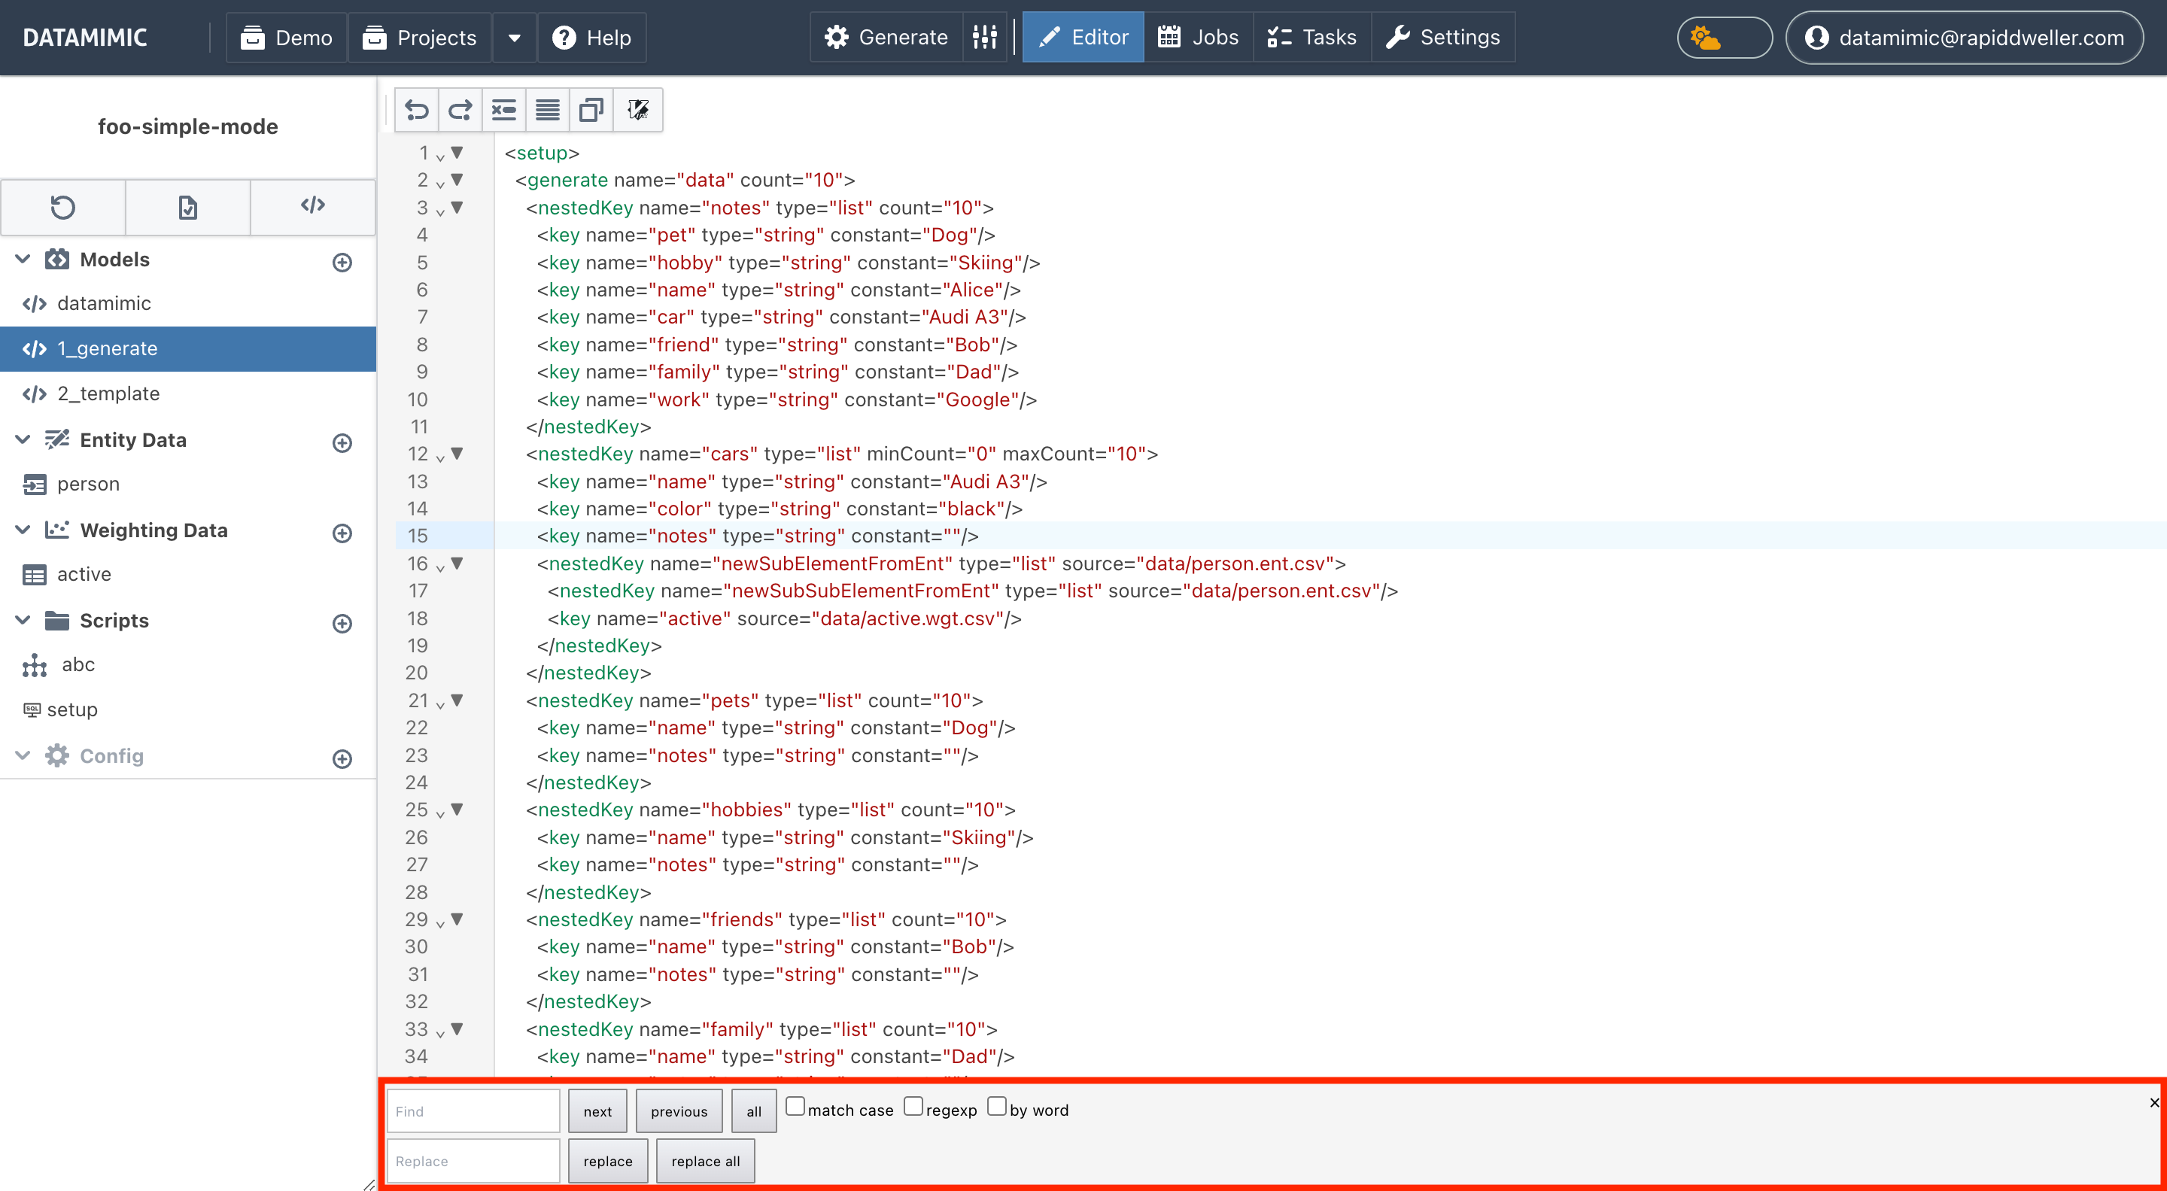Open the Demo menu
This screenshot has height=1191, width=2167.
tap(286, 38)
